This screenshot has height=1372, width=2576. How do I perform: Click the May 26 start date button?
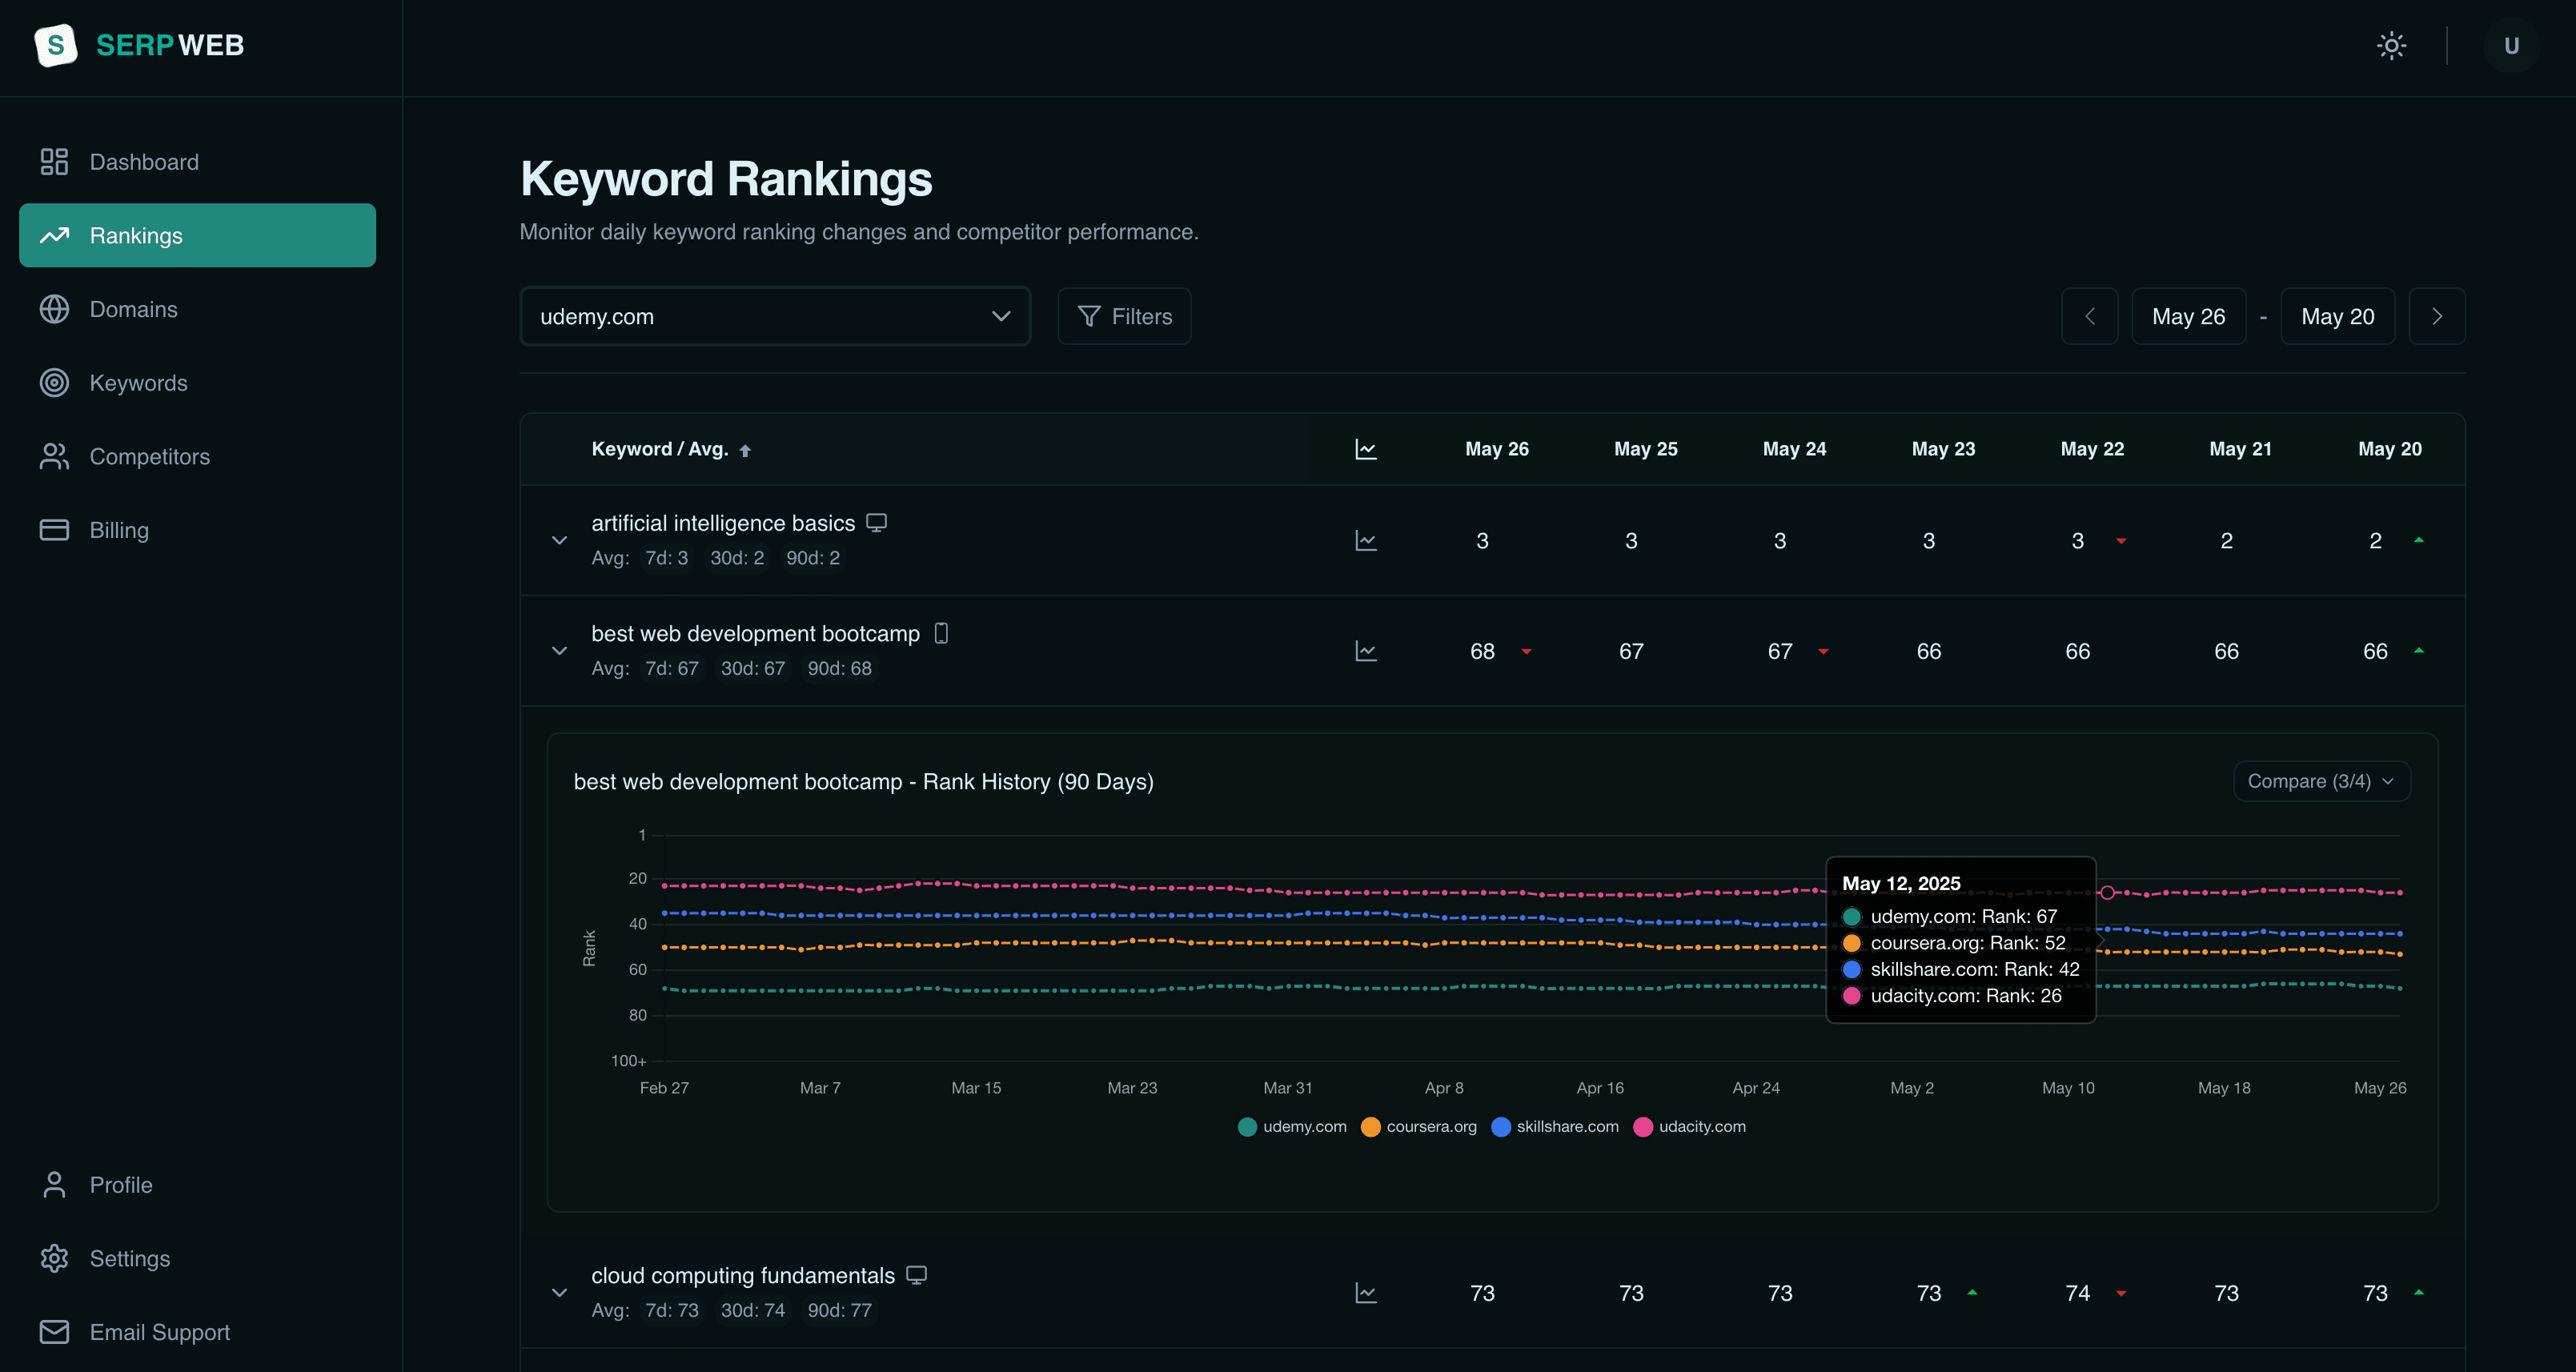click(2188, 317)
